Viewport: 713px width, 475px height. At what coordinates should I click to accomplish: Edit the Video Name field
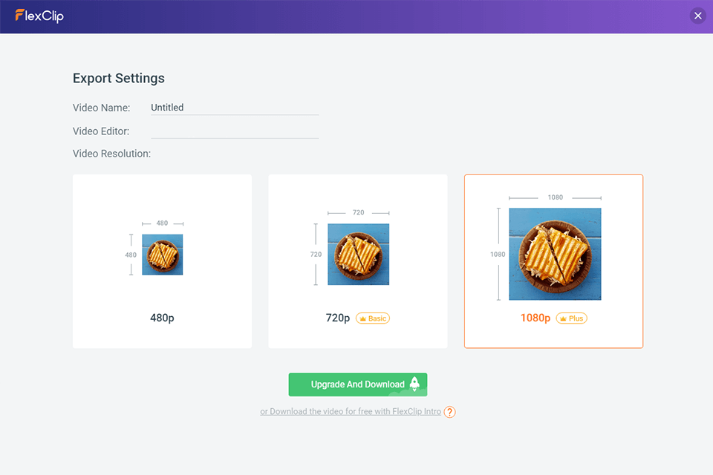click(234, 108)
